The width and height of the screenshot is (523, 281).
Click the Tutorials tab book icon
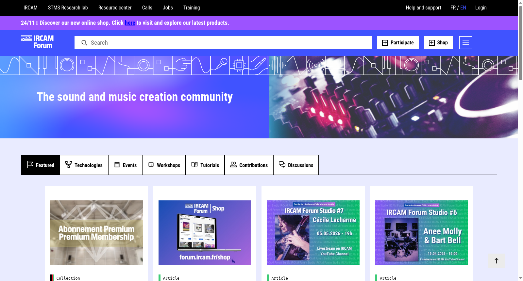click(x=194, y=164)
